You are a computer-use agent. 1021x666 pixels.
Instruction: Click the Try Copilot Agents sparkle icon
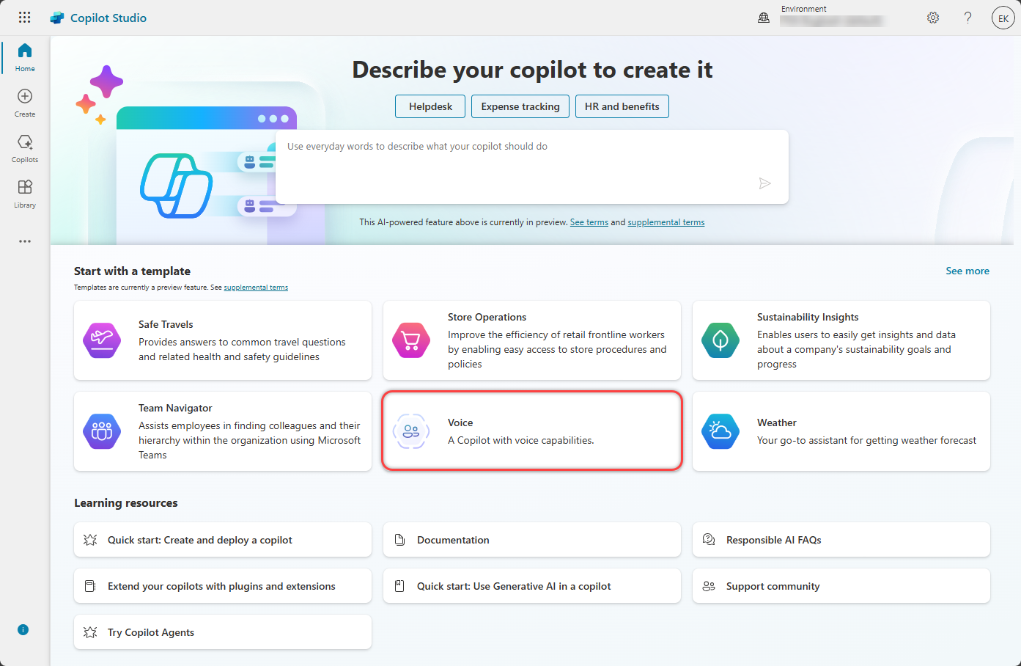[90, 632]
